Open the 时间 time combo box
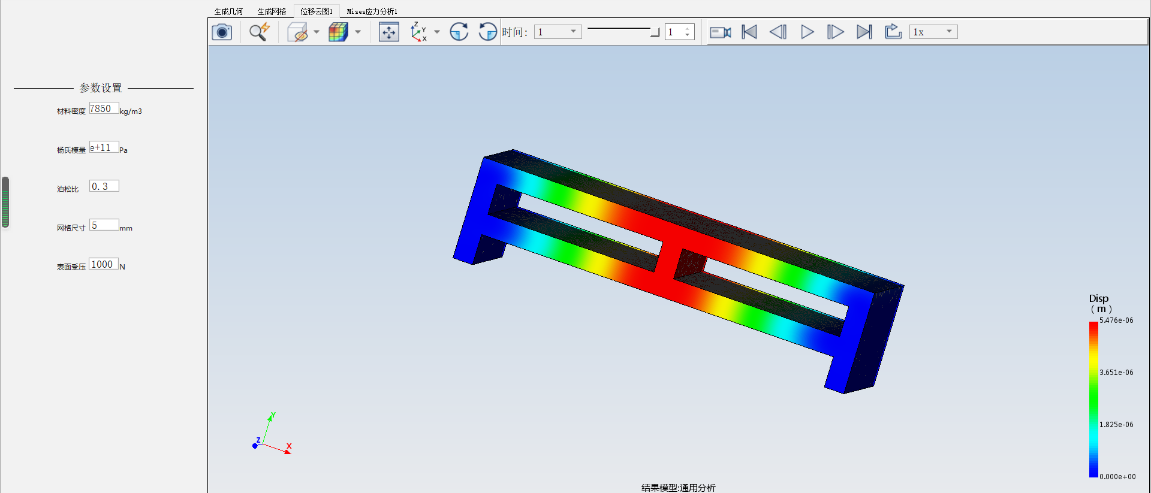 click(x=558, y=32)
